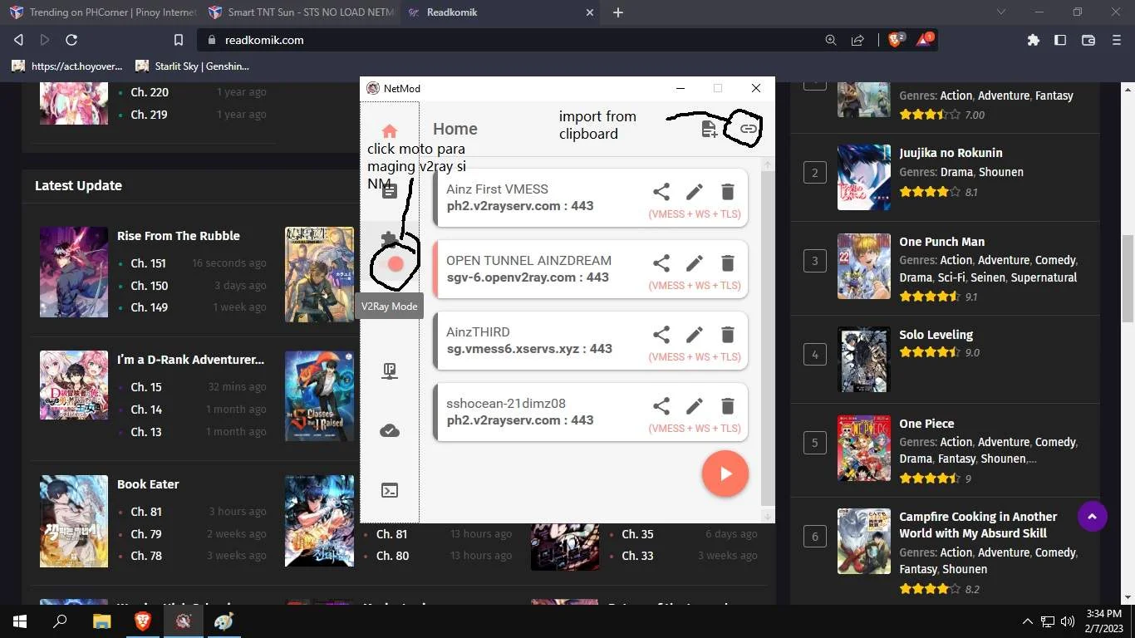Open the volume control in system tray
This screenshot has width=1135, height=638.
pos(1068,621)
